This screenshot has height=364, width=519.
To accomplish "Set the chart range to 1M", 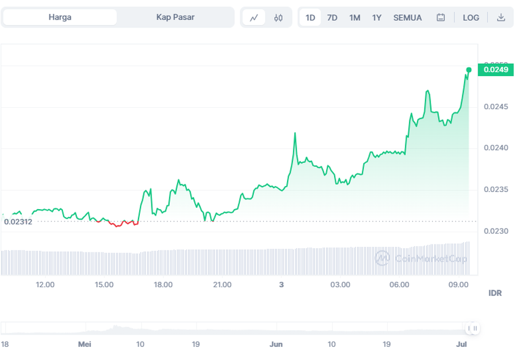I will (x=355, y=18).
